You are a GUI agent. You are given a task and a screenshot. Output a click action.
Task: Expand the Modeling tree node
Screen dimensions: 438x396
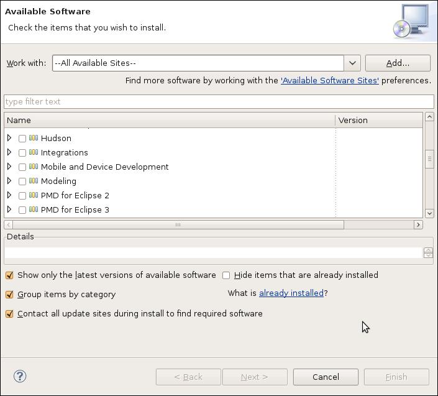[9, 180]
